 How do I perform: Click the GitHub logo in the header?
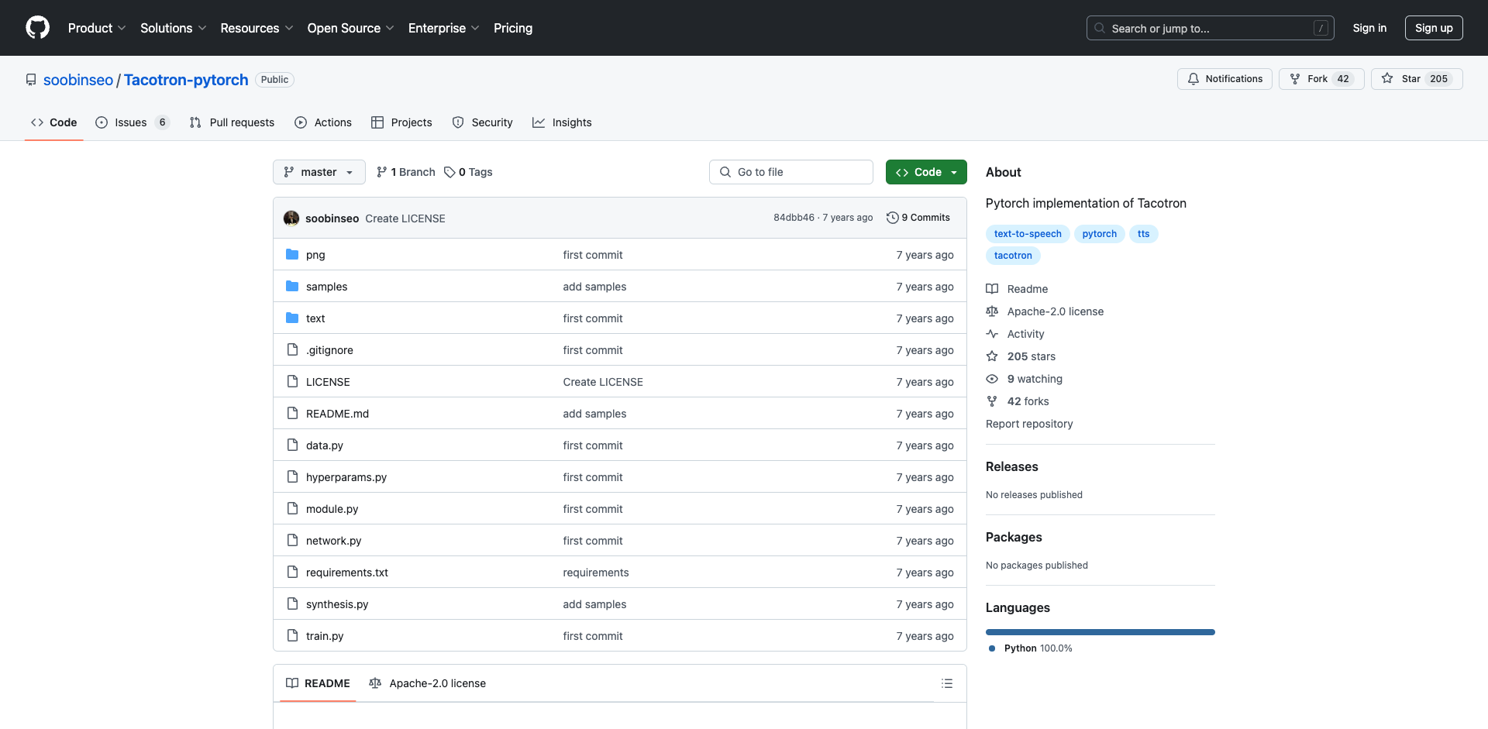tap(37, 28)
